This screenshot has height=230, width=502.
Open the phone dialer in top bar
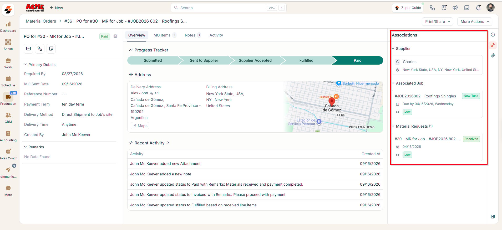(432, 8)
